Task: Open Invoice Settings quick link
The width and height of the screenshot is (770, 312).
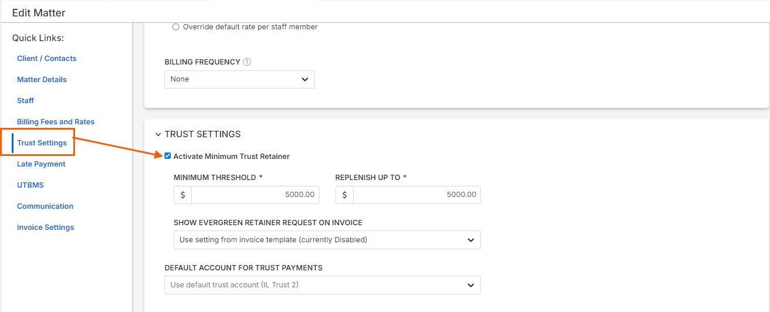Action: click(x=45, y=228)
